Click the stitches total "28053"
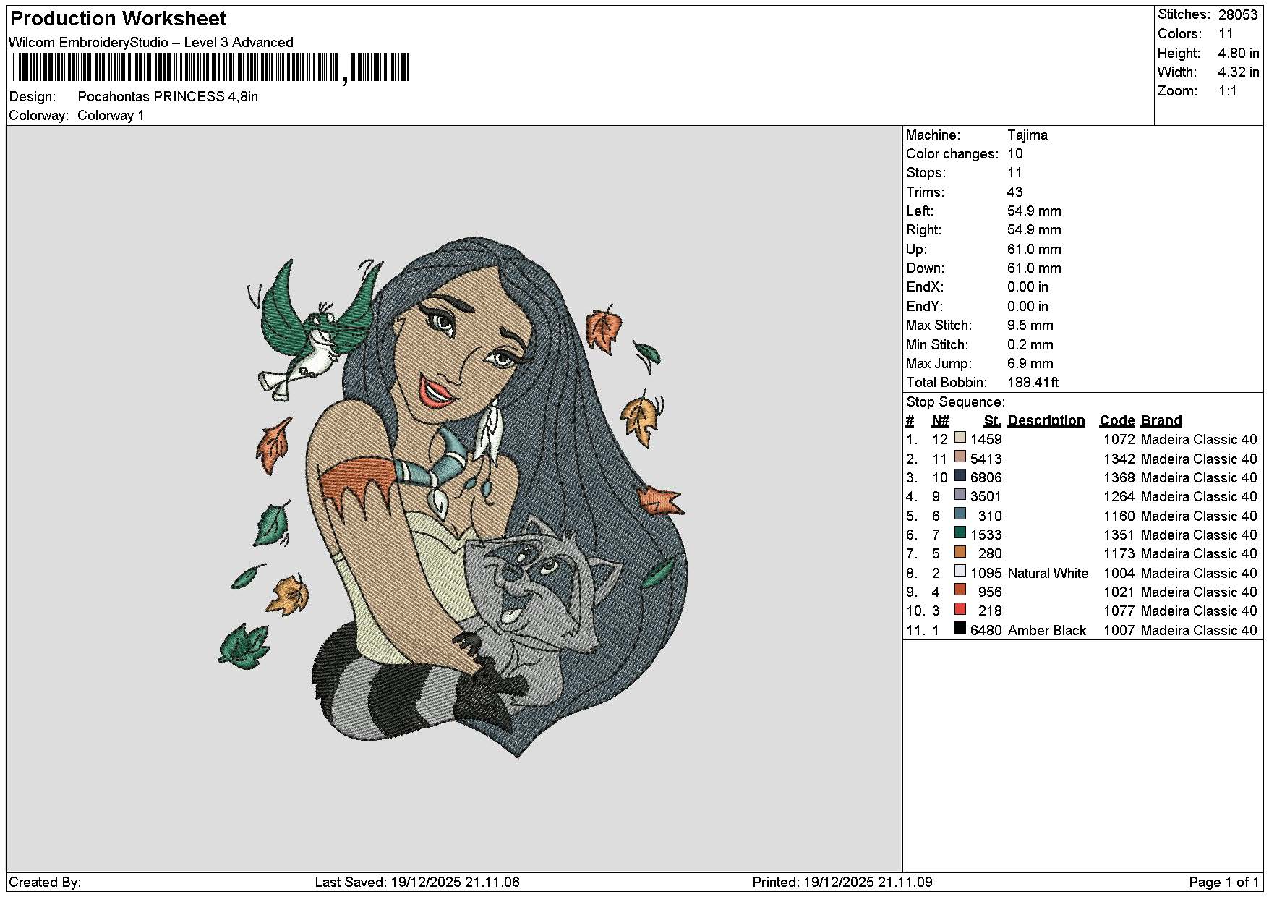The width and height of the screenshot is (1269, 897). click(1238, 14)
